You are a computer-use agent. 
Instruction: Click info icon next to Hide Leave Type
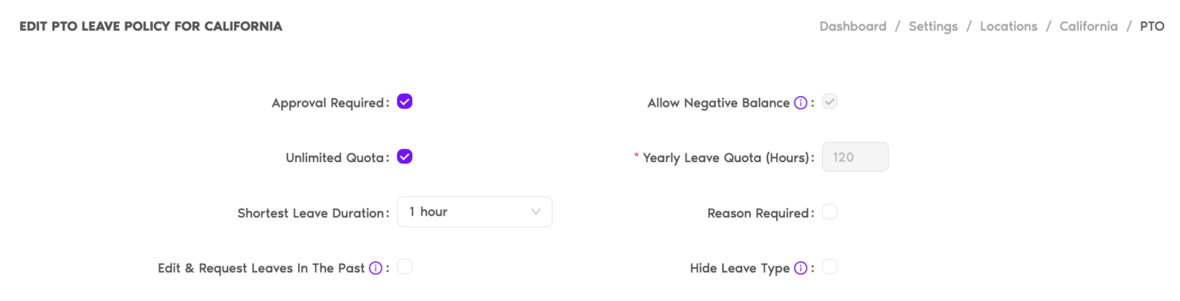800,268
